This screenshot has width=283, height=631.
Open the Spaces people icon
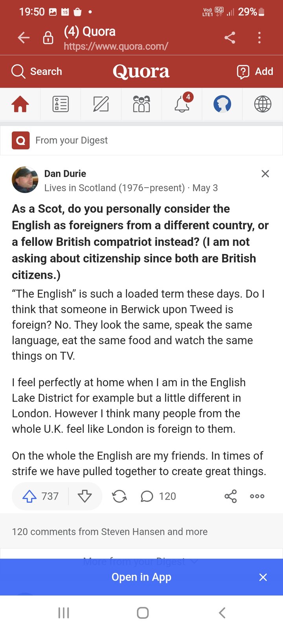(141, 104)
